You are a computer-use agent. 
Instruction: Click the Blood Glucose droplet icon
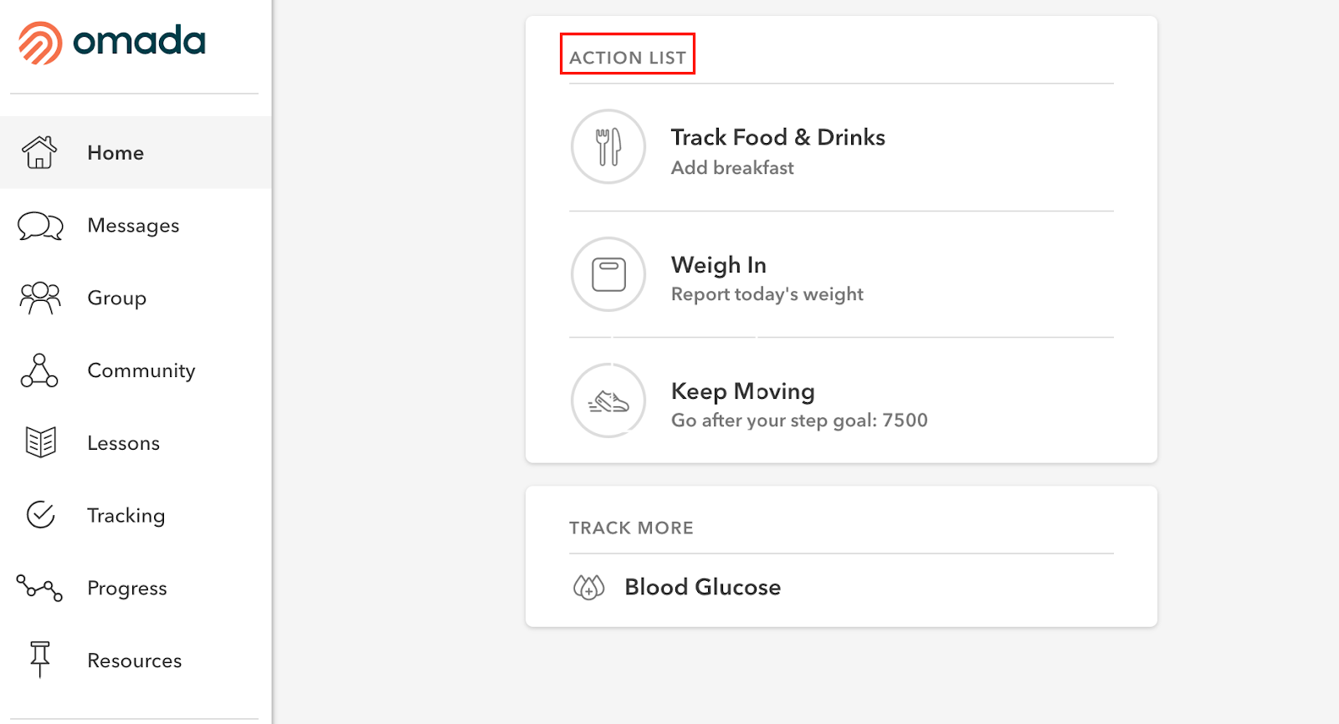click(x=588, y=587)
